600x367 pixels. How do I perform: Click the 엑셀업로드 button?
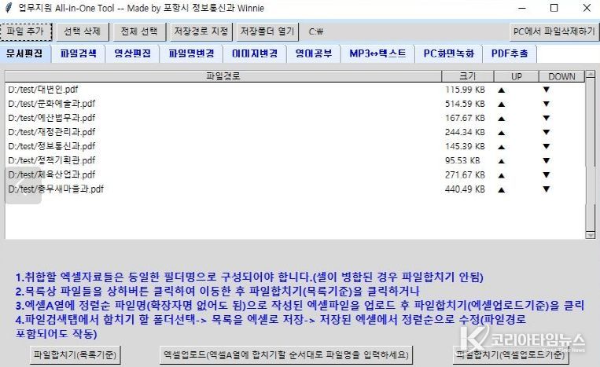[x=285, y=354]
